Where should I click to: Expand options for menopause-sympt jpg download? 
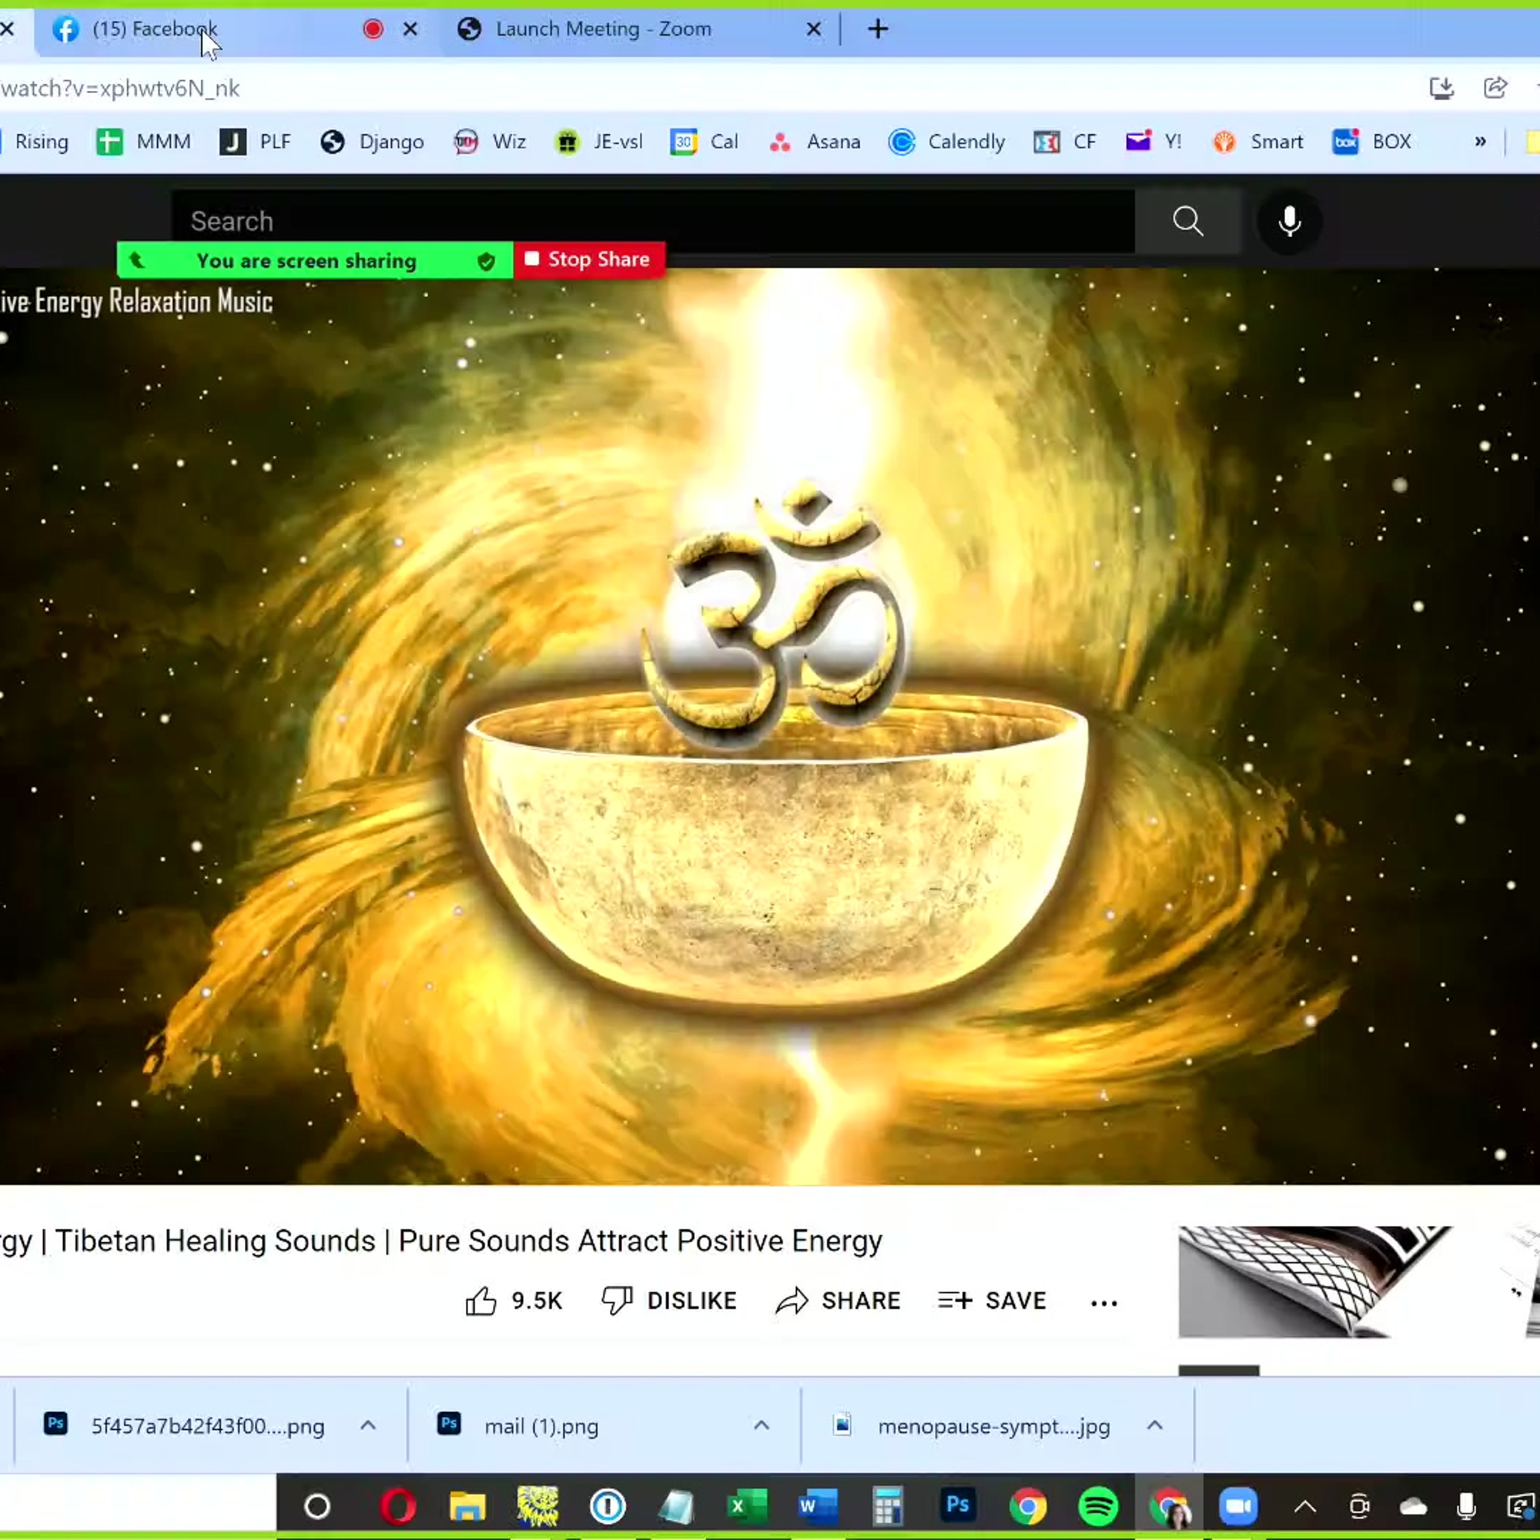1154,1425
